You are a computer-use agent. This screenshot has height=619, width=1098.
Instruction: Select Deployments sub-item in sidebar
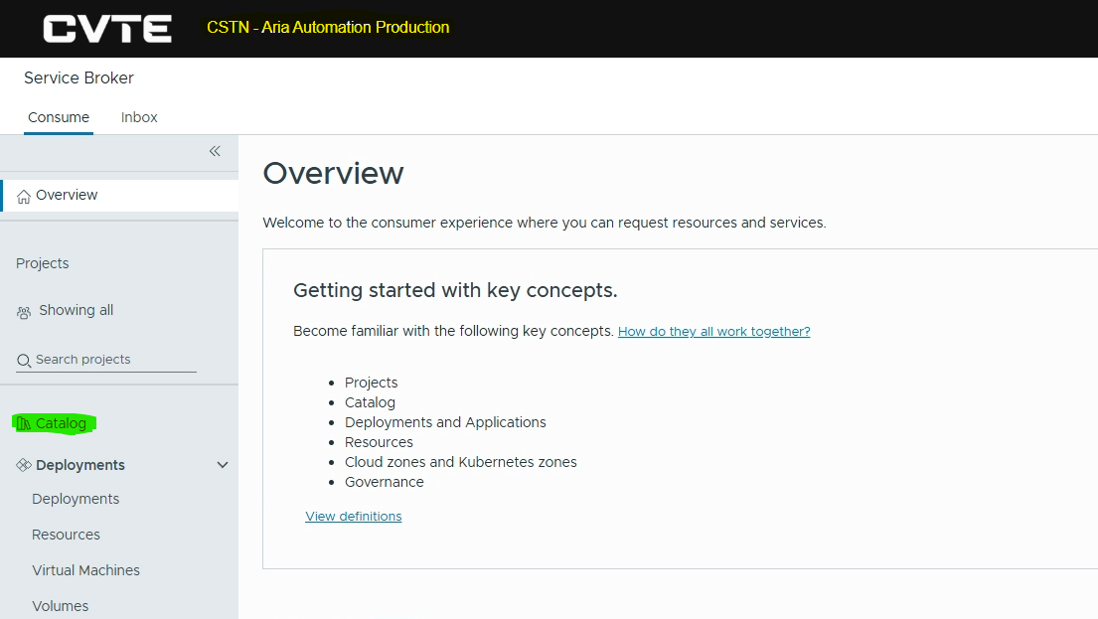[x=76, y=499]
